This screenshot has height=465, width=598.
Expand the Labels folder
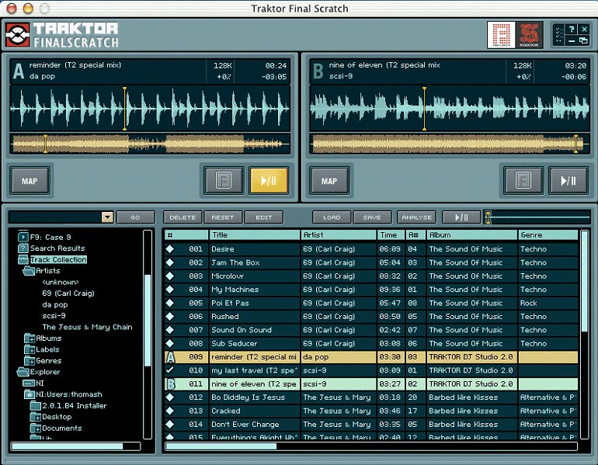coord(30,349)
